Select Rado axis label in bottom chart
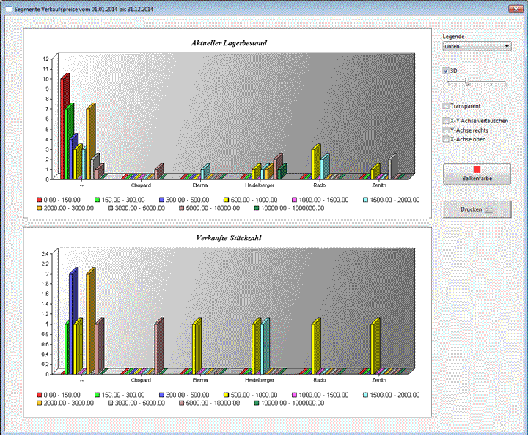528x435 pixels. point(319,380)
